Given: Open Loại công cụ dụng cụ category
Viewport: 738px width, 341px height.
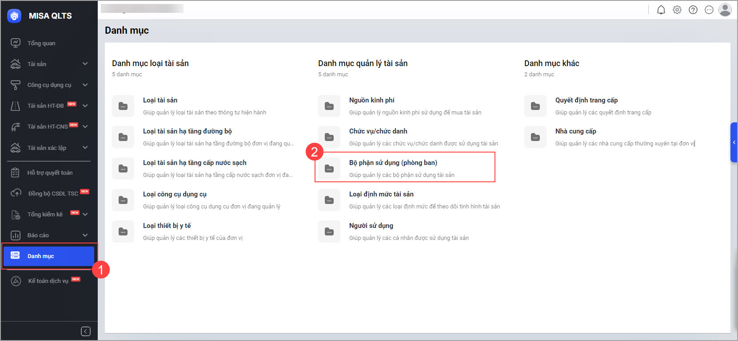Looking at the screenshot, I should tap(175, 194).
